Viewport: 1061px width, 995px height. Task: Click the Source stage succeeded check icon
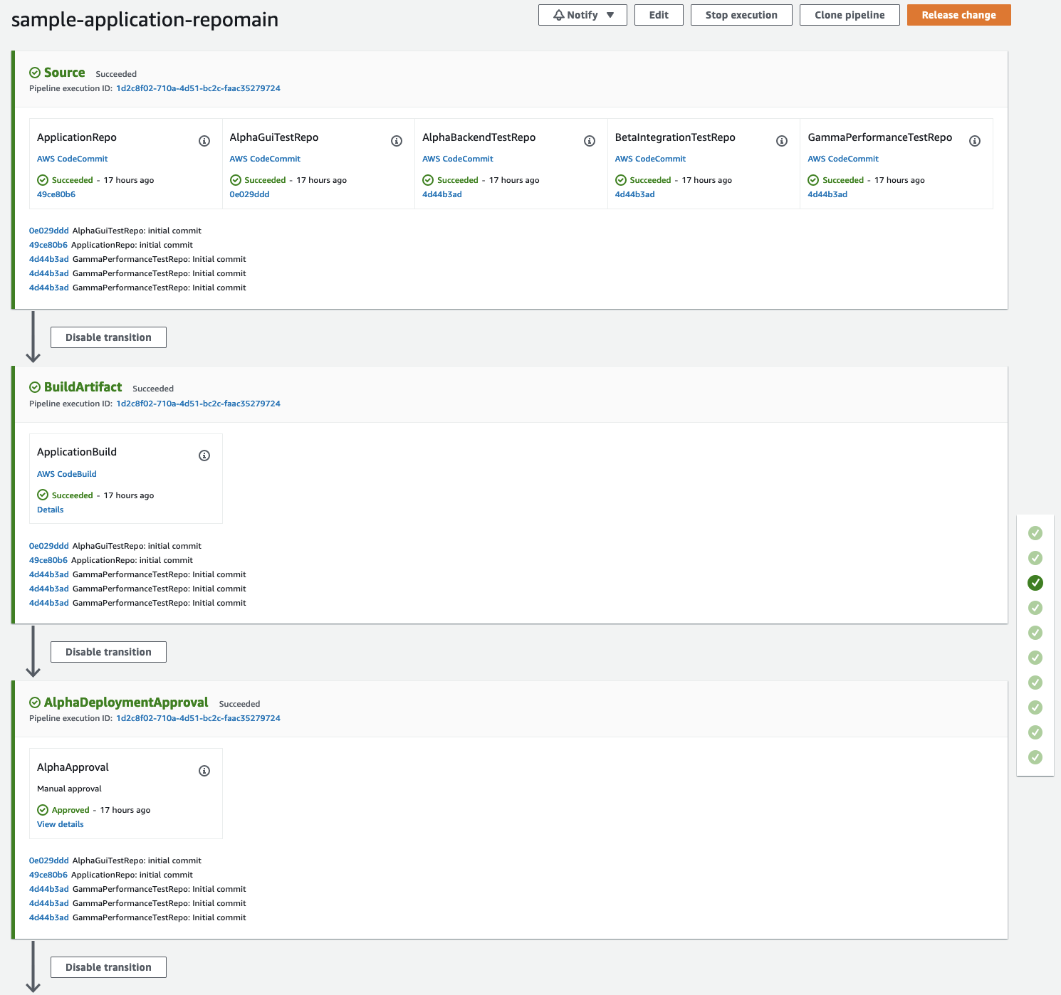click(34, 72)
